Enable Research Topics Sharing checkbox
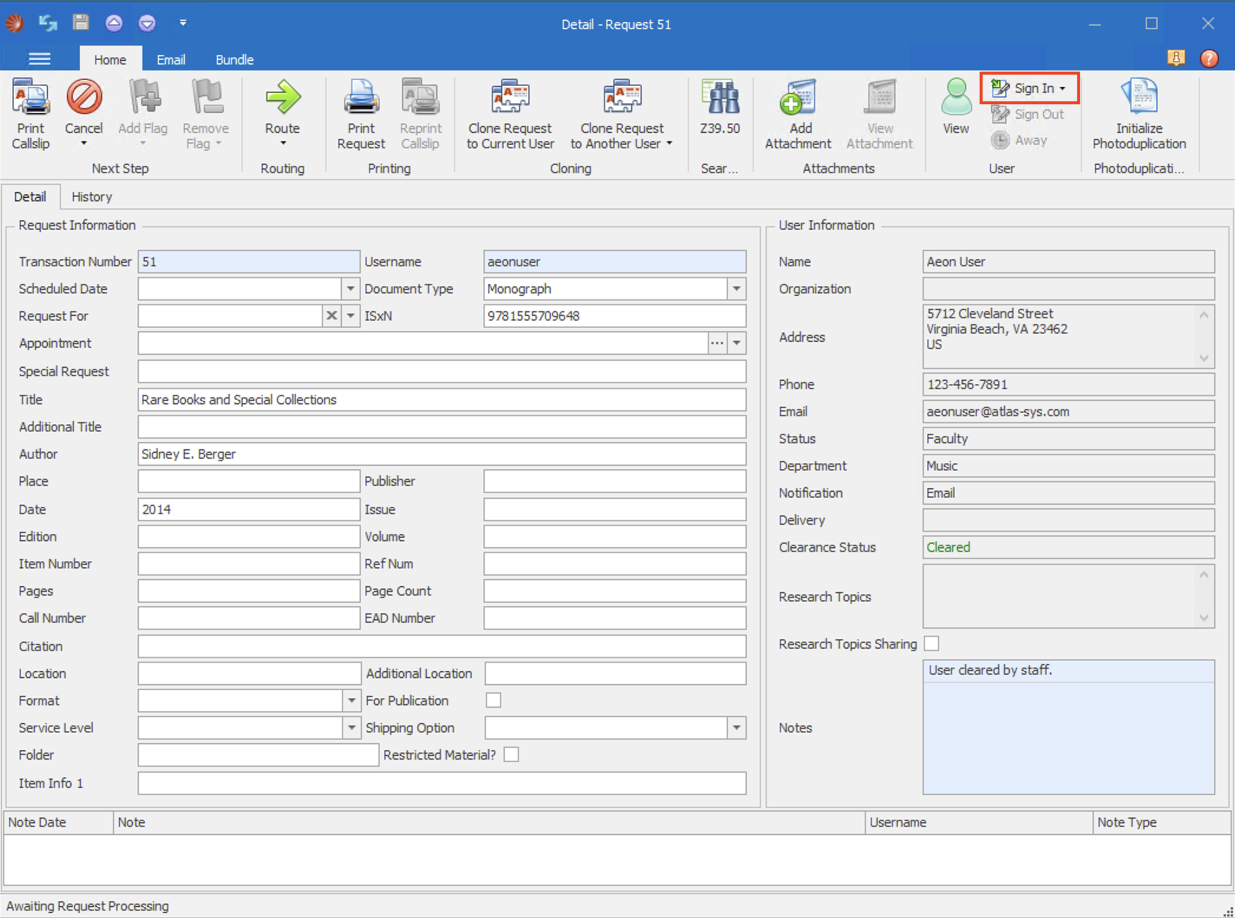The height and width of the screenshot is (918, 1235). pyautogui.click(x=932, y=643)
